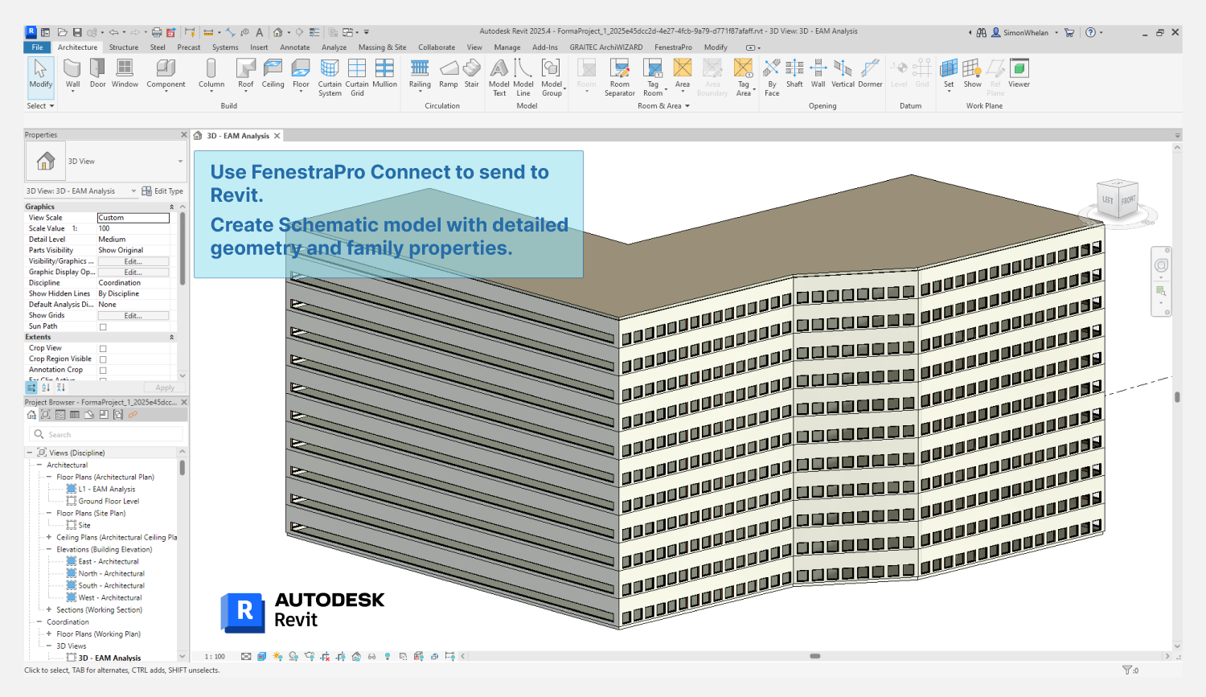Click the View Scale value field
This screenshot has height=697, width=1206.
133,218
